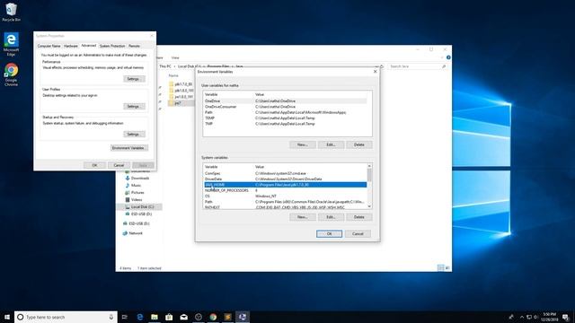Select the OneDriveConsumer user variable row
The height and width of the screenshot is (323, 575).
pyautogui.click(x=285, y=107)
